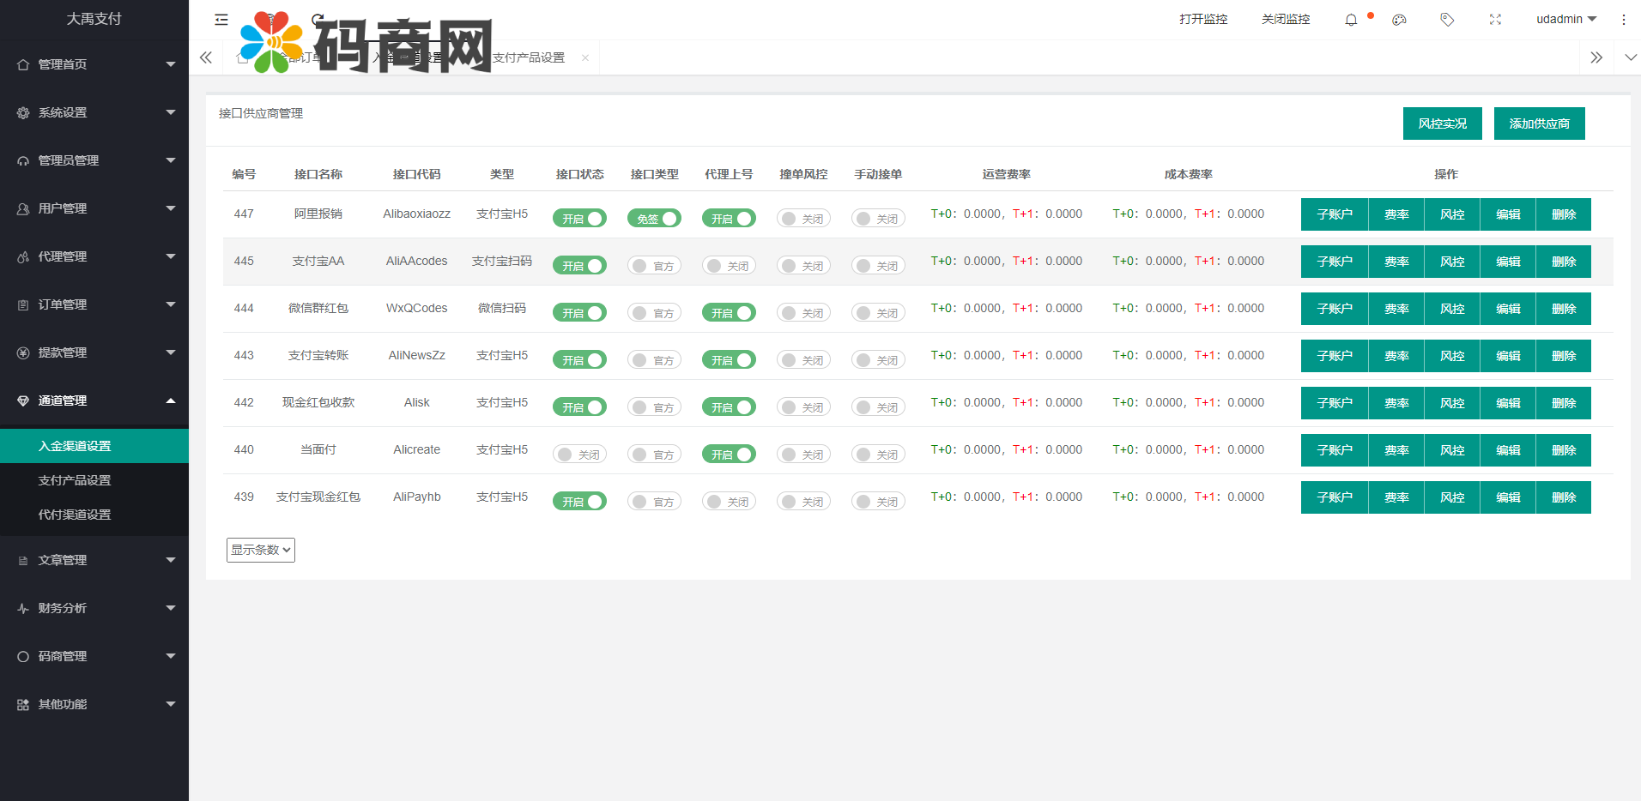
Task: Switch to the 支付产品设置 tab
Action: click(x=529, y=57)
